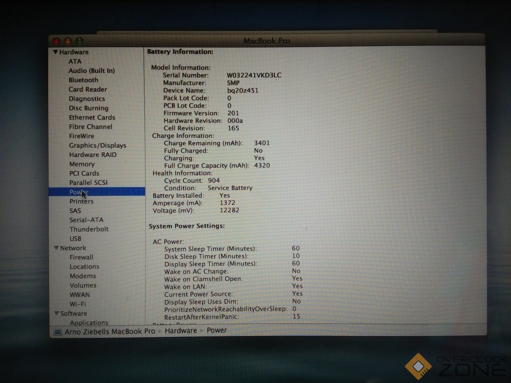Viewport: 511px width, 383px height.
Task: Open Printers in sidebar
Action: pyautogui.click(x=81, y=201)
